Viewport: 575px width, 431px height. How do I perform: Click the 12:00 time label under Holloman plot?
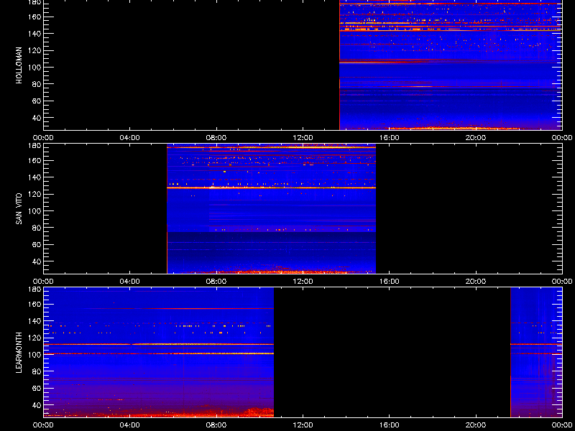(x=303, y=138)
